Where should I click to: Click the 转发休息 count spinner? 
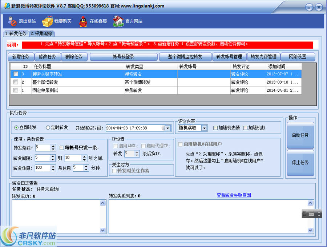click(x=53, y=168)
